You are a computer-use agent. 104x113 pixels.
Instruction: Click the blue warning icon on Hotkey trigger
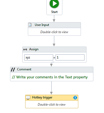tap(75, 98)
